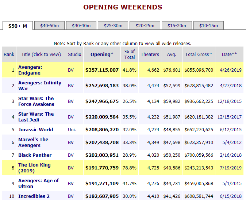The width and height of the screenshot is (246, 200).
Task: Click Uni. studio link for Jurassic World
Action: (x=72, y=130)
